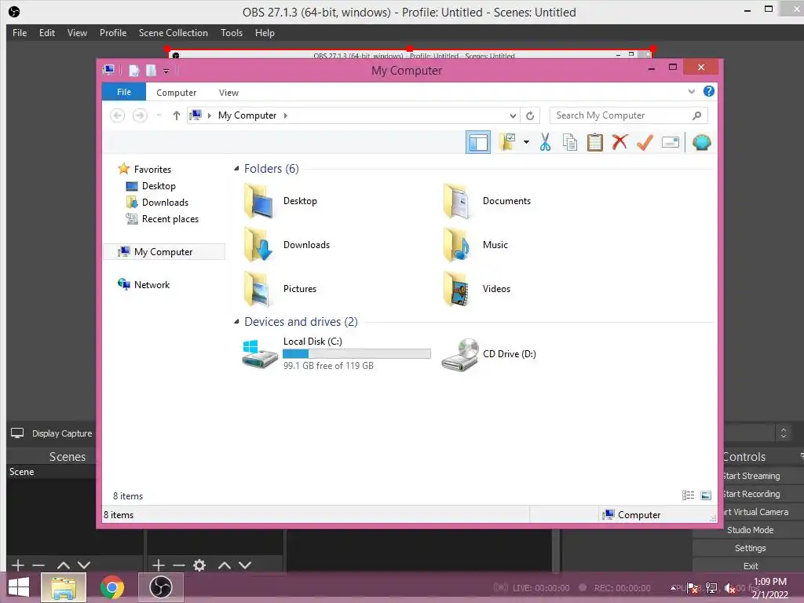Image resolution: width=804 pixels, height=603 pixels.
Task: Select the Local Disk (C:) drive
Action: (336, 354)
